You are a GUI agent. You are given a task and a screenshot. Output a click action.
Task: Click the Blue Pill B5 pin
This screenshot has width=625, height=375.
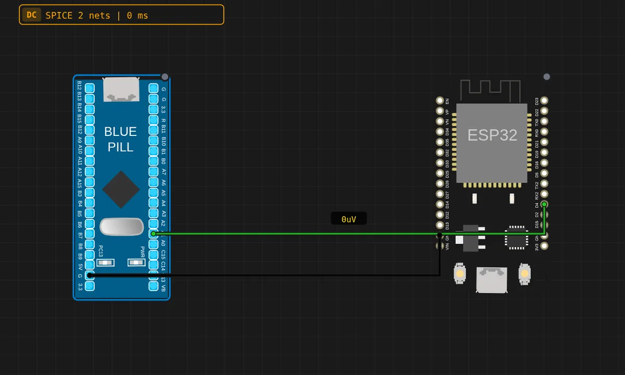(x=90, y=213)
